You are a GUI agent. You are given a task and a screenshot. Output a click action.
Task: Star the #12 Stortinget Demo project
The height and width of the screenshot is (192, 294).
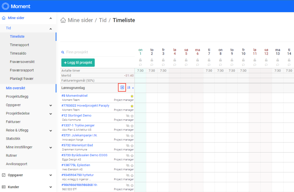[132, 116]
